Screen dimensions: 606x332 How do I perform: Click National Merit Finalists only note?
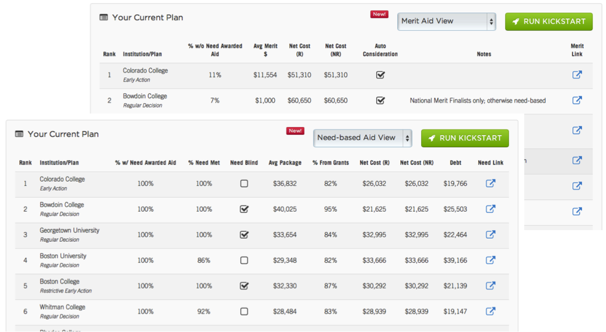point(478,101)
